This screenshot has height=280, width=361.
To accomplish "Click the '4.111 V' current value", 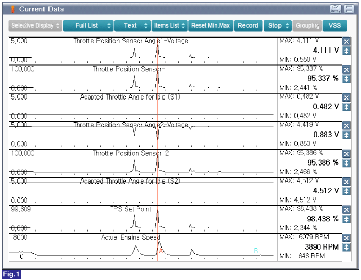I will pyautogui.click(x=326, y=51).
